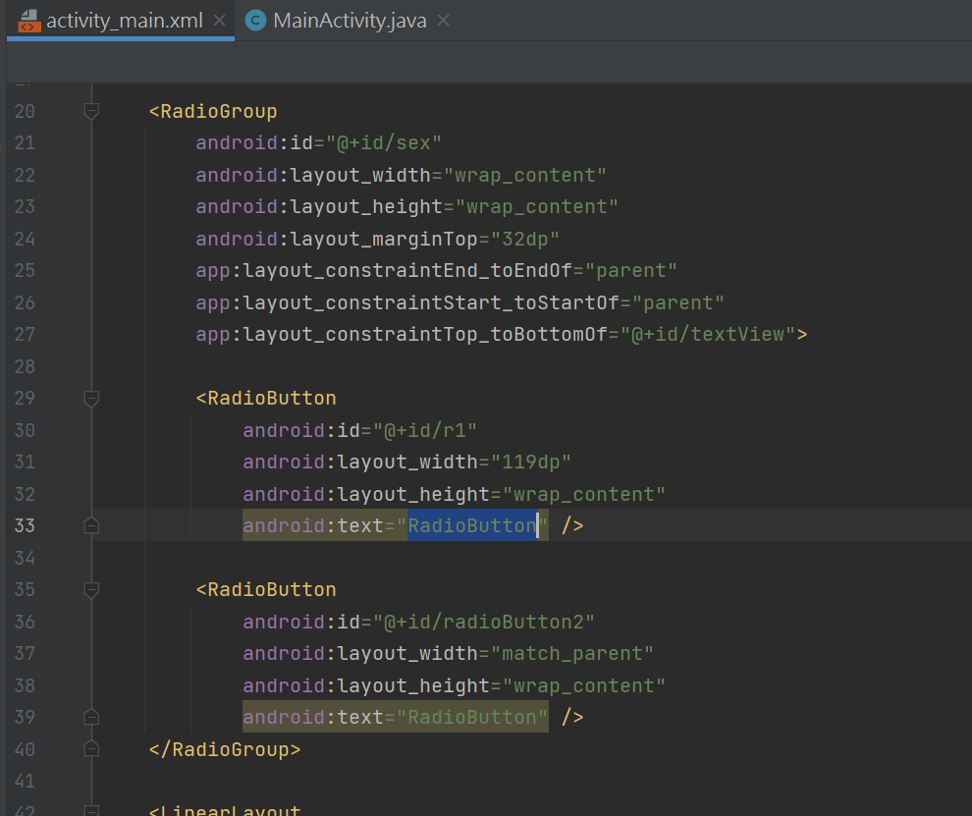Click the fold end marker at line 33
The image size is (972, 816).
91,525
